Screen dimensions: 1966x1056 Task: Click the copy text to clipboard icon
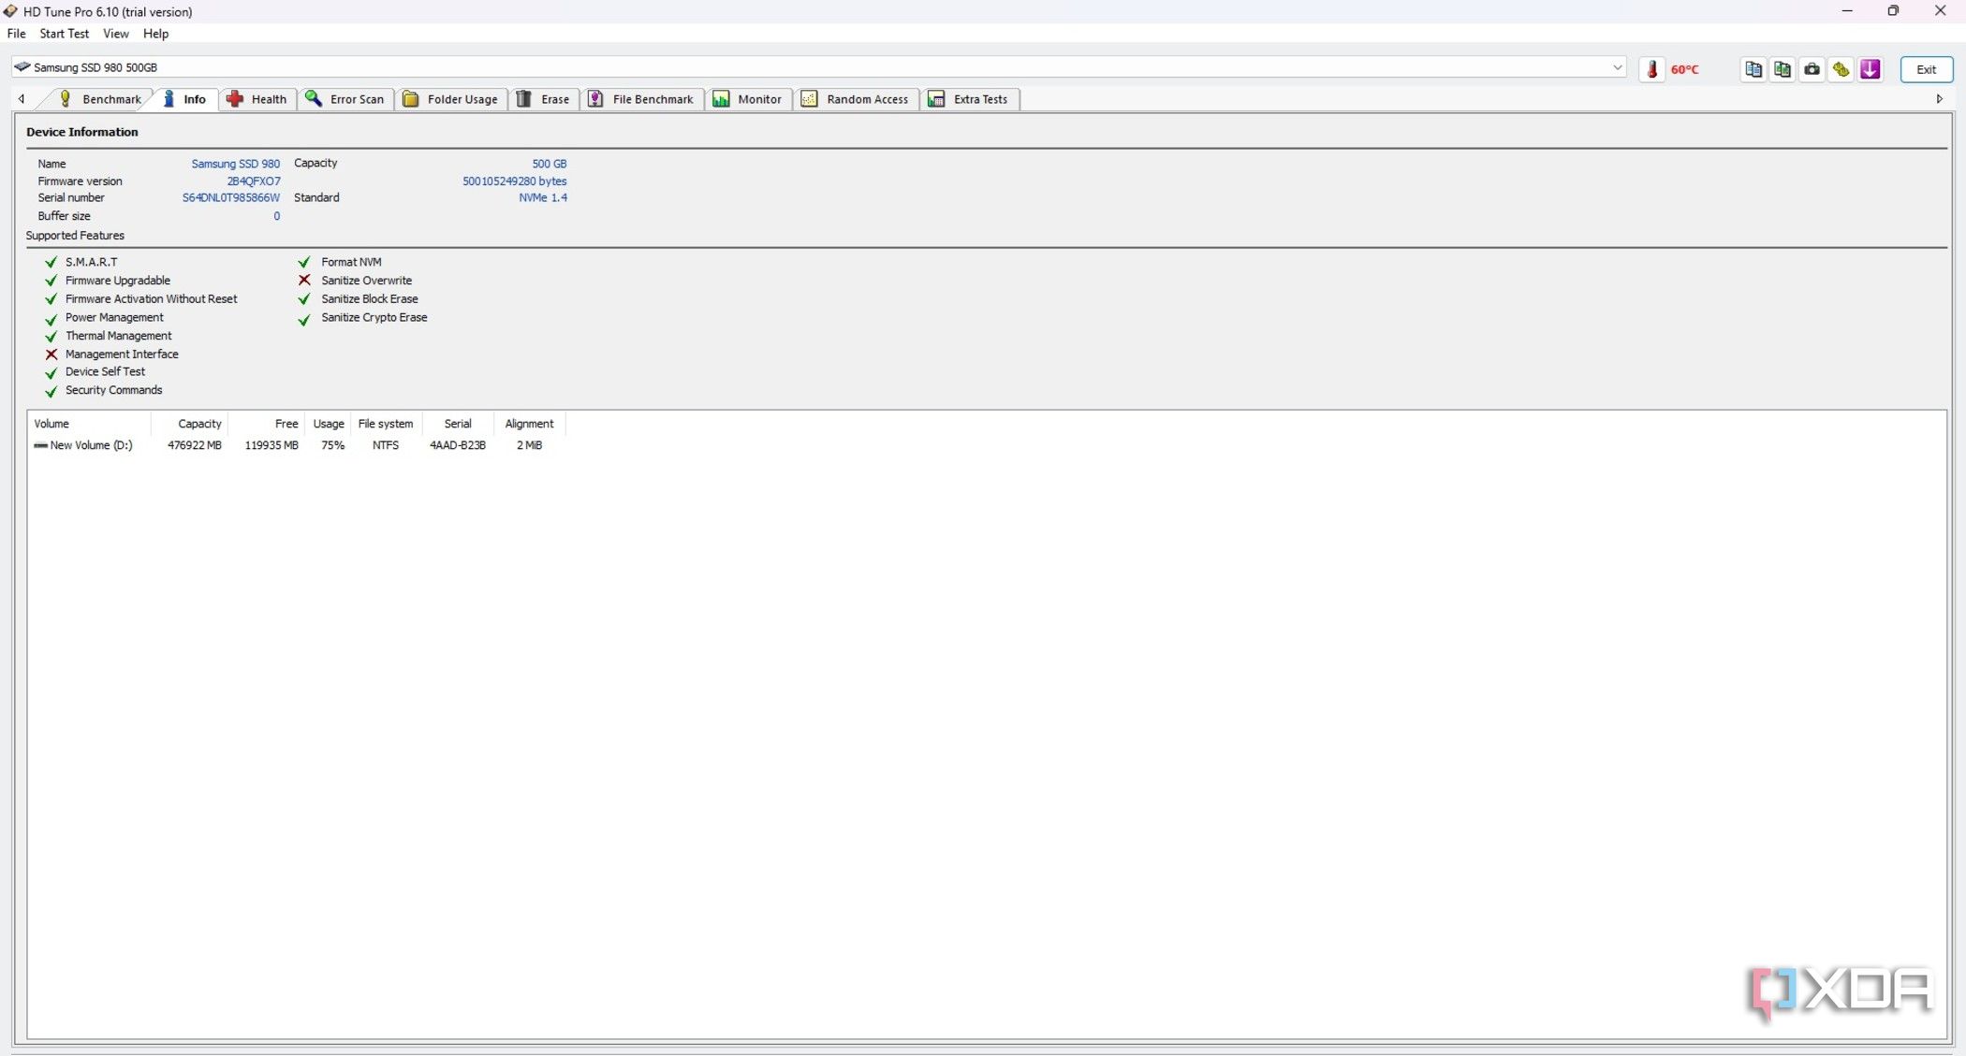pyautogui.click(x=1753, y=69)
